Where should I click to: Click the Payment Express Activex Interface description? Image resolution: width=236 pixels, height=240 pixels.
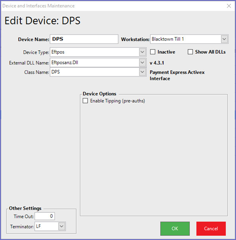tap(177, 75)
